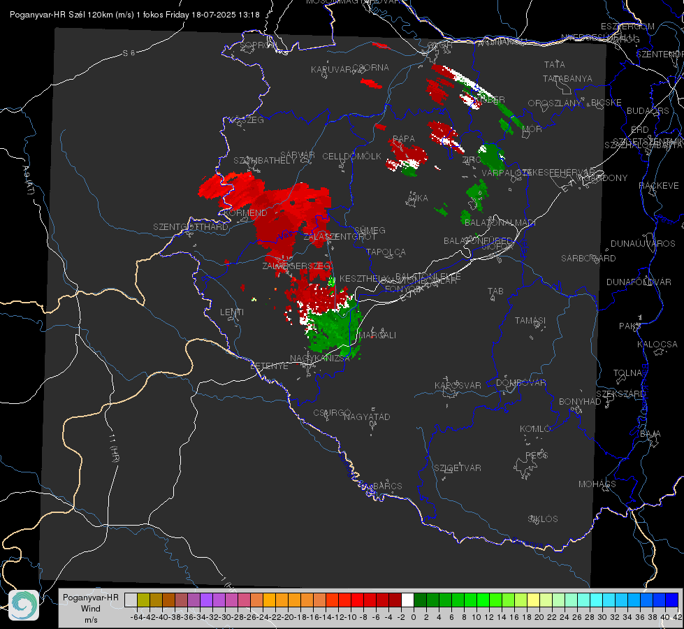Select the SÁRBOGÁRD map label
Screen dimensions: 684x629
tap(588, 259)
